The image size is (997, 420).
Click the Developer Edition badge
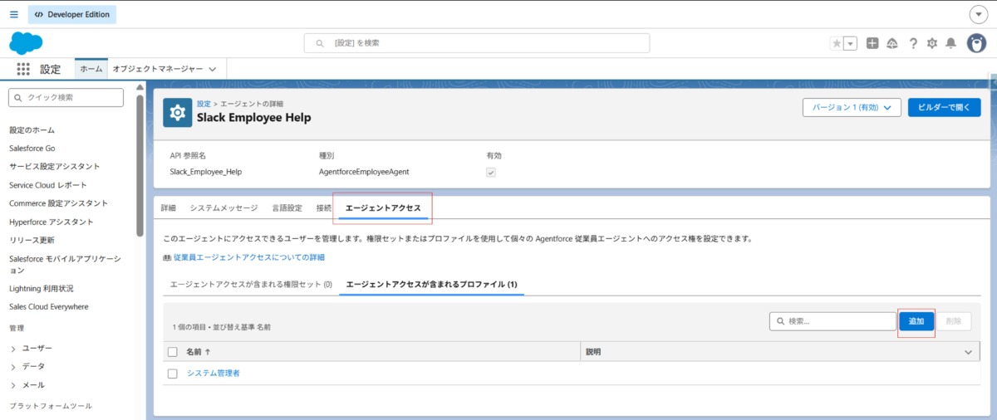coord(72,14)
